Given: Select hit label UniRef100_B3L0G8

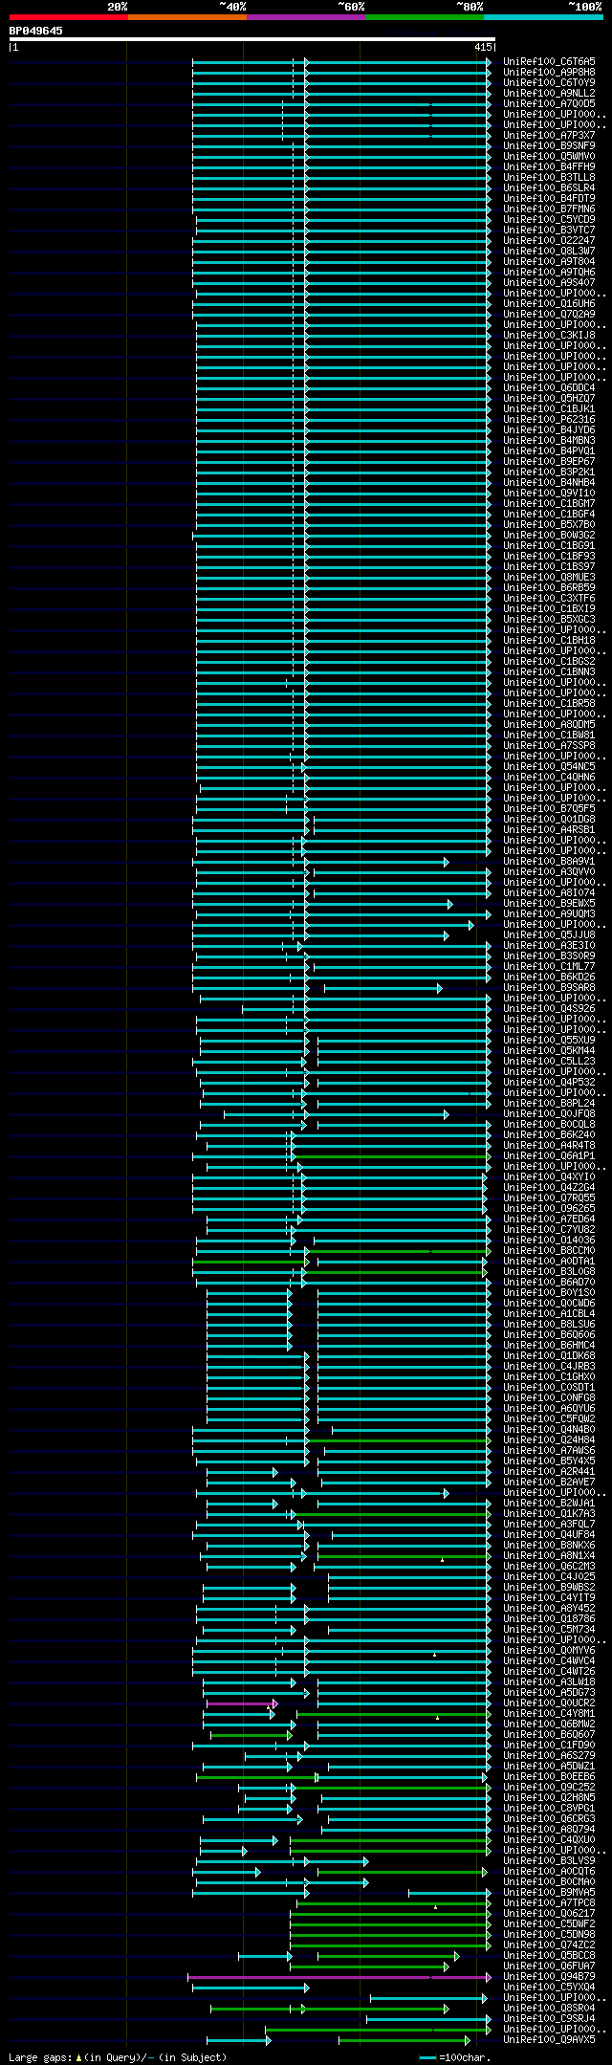Looking at the screenshot, I should tap(549, 1271).
